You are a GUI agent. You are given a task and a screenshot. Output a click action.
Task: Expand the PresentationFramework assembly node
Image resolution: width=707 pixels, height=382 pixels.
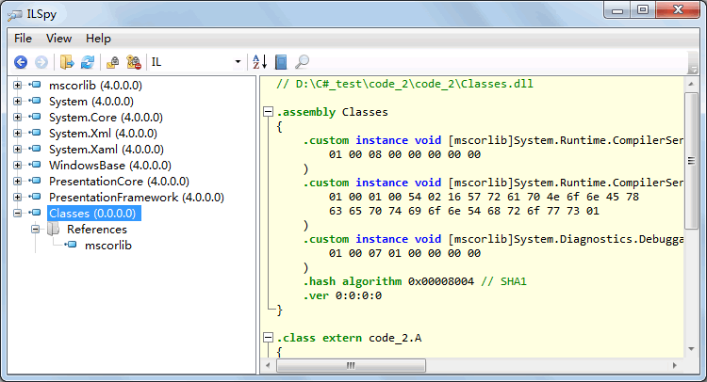[18, 197]
